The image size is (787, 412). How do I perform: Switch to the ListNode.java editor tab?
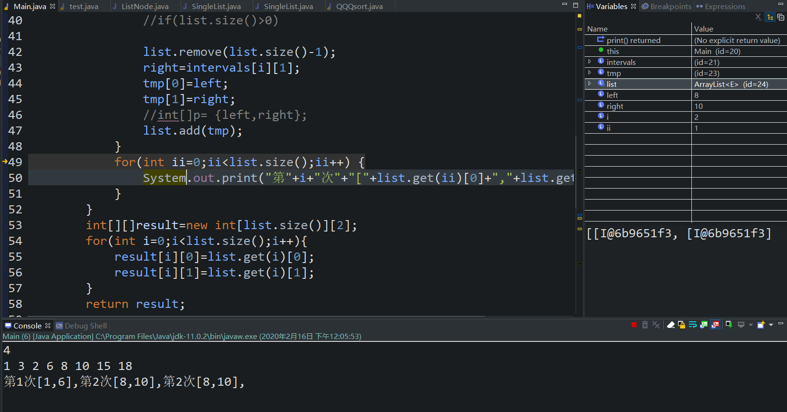[145, 6]
